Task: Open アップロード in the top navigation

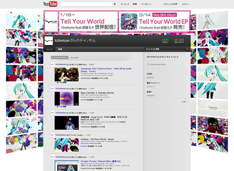Action: tap(146, 4)
